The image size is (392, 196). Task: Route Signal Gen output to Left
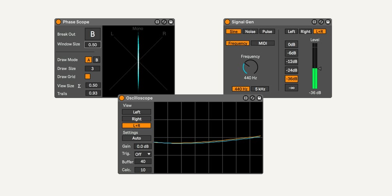pyautogui.click(x=291, y=32)
